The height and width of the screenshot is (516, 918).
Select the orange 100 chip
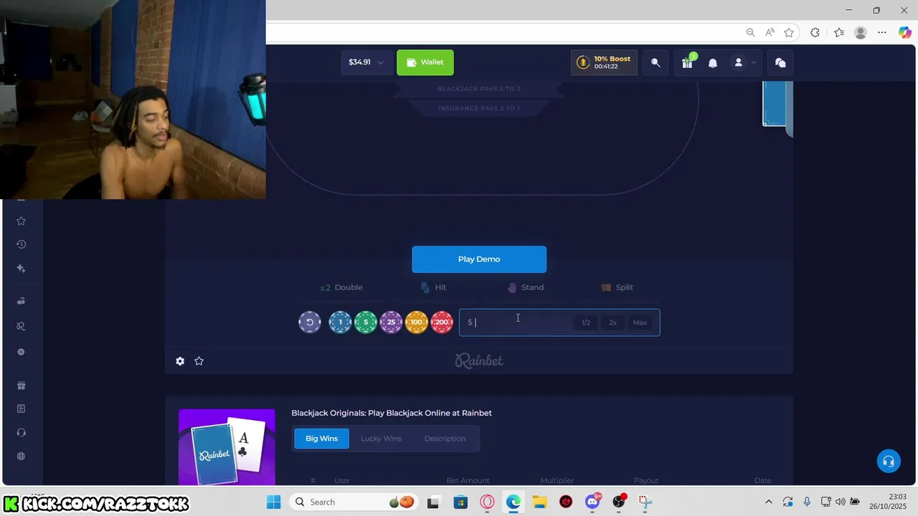click(x=417, y=322)
